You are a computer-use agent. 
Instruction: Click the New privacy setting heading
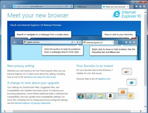[x=21, y=66]
